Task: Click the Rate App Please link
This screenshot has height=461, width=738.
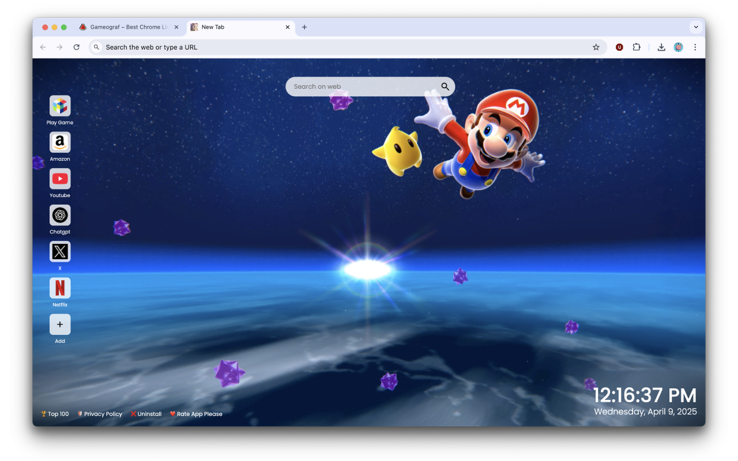Action: click(196, 414)
